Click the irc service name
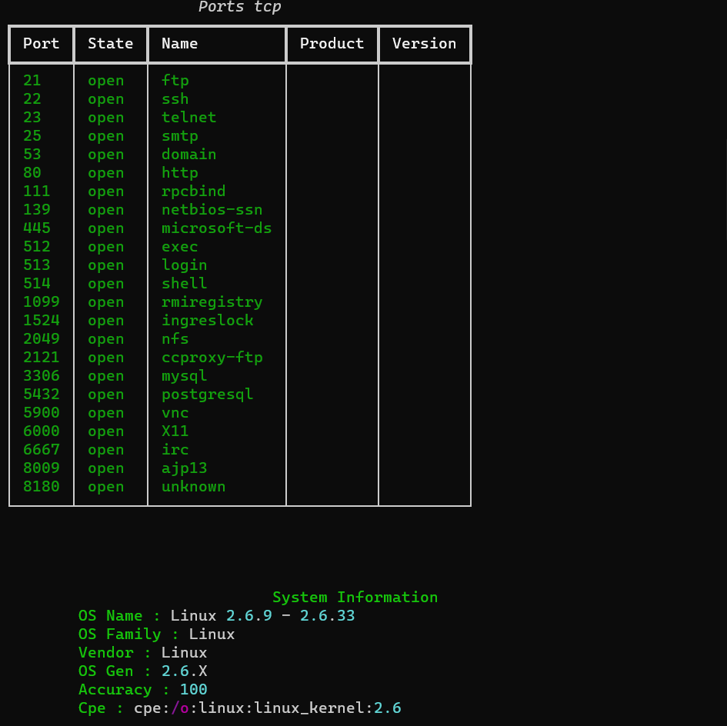The height and width of the screenshot is (726, 727). pyautogui.click(x=175, y=450)
